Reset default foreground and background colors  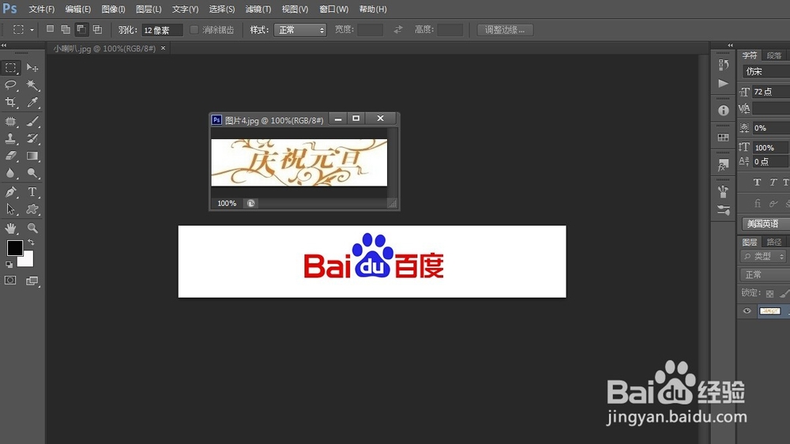tap(9, 264)
